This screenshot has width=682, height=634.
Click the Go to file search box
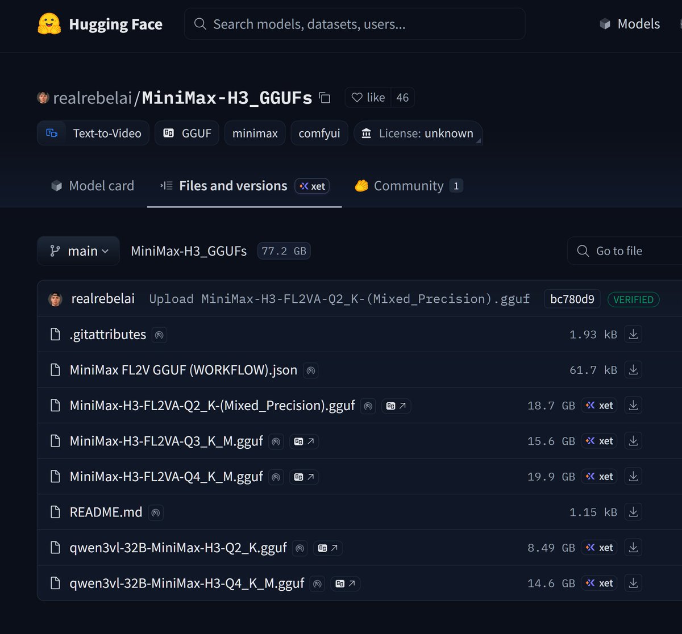(x=625, y=251)
